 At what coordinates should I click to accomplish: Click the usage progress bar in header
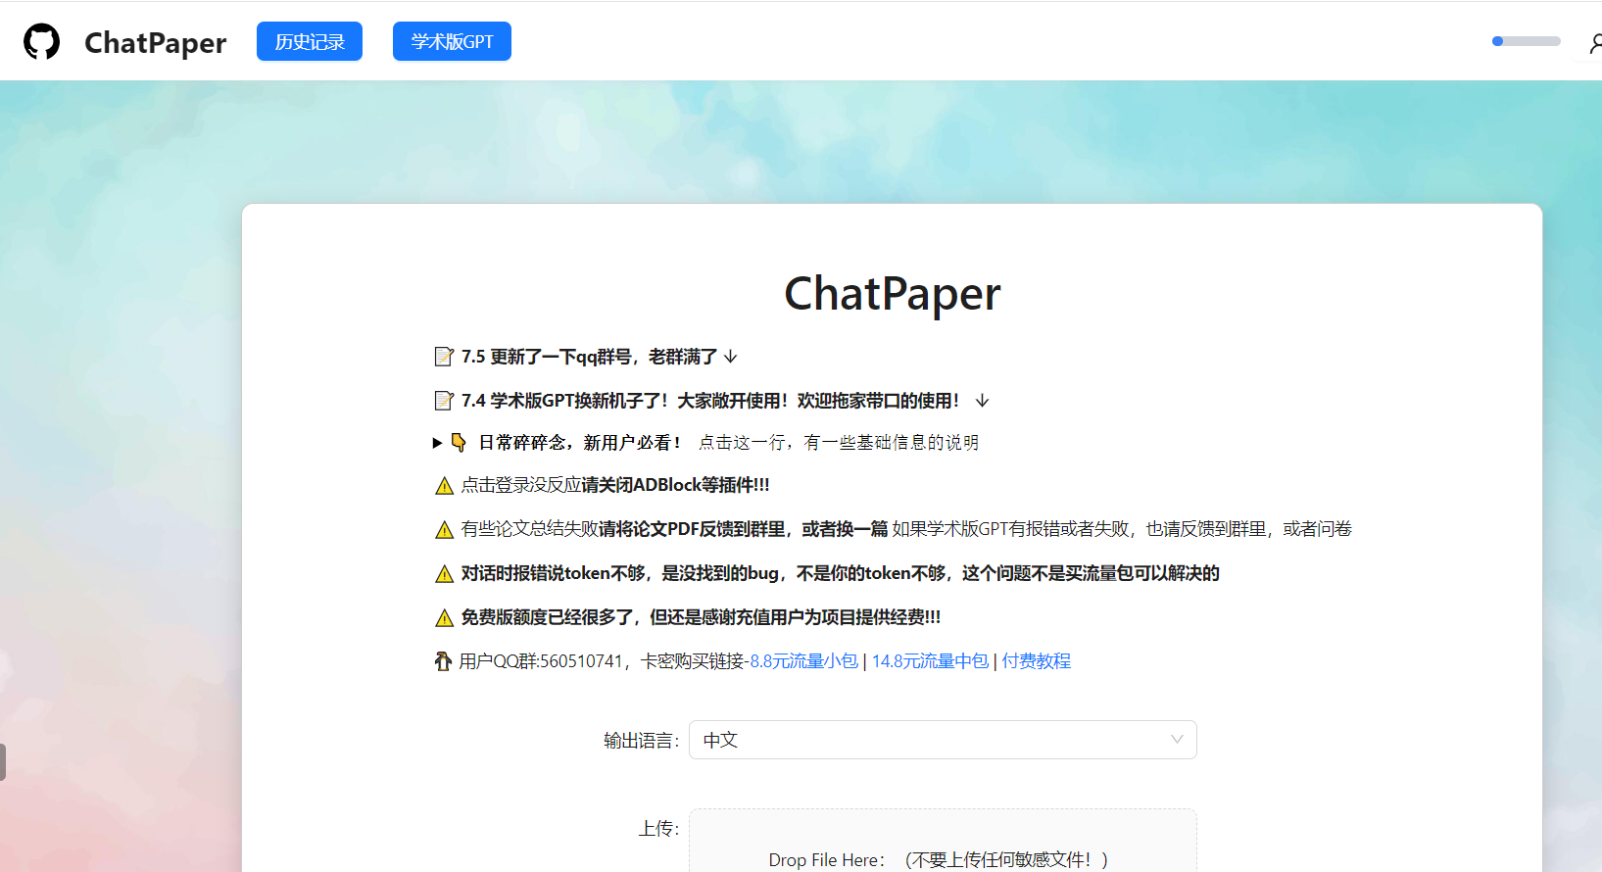[x=1526, y=41]
